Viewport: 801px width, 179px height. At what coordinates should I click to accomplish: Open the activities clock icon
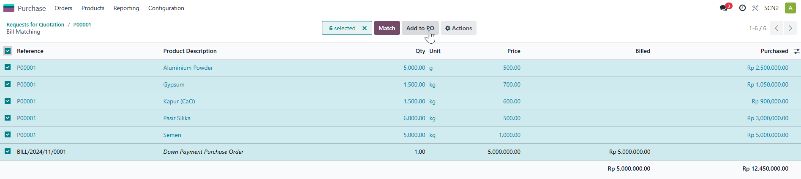tap(742, 8)
